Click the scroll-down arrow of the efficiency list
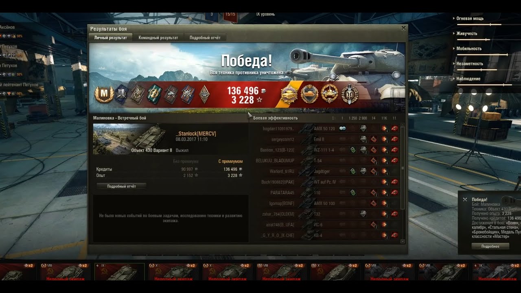 403,241
